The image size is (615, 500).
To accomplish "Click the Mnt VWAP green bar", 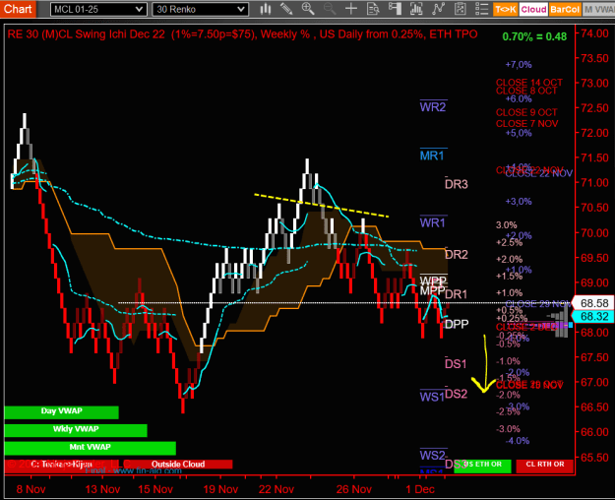I will [90, 448].
